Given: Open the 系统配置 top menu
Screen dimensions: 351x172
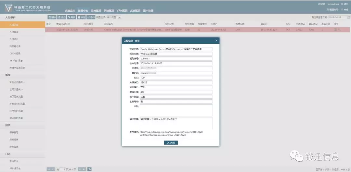Looking at the screenshot, I should 135,10.
